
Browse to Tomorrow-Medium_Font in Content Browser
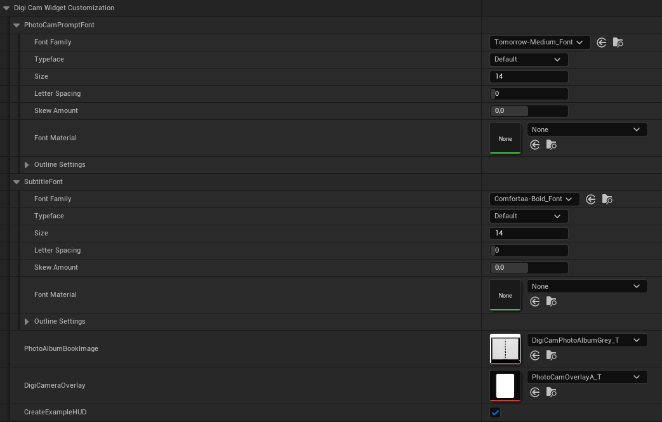pyautogui.click(x=618, y=43)
